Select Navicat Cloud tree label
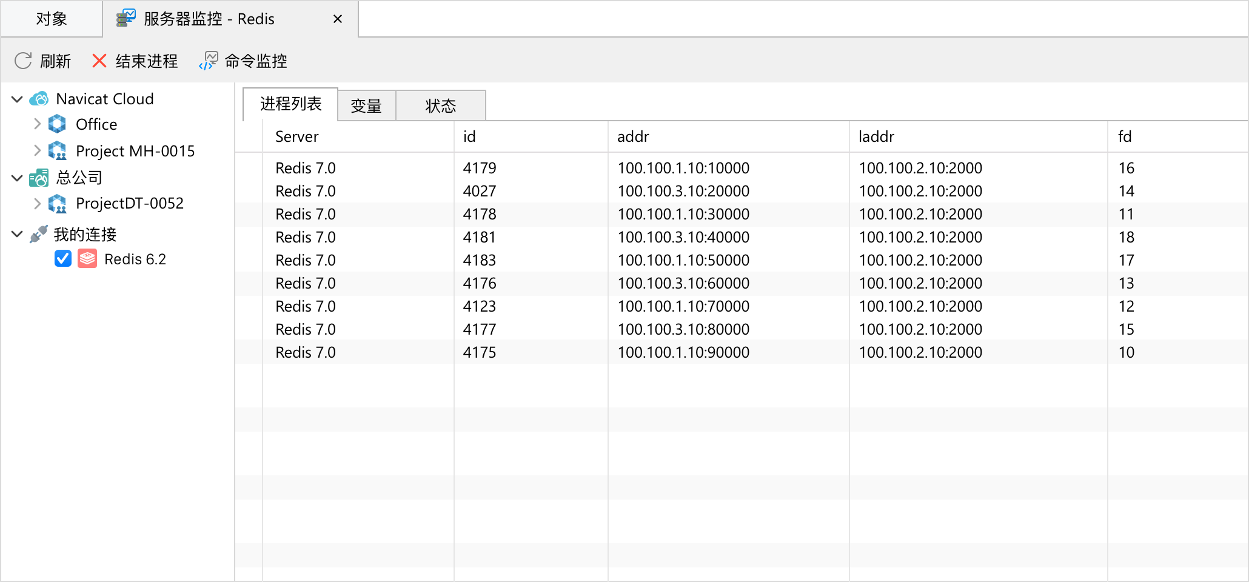This screenshot has width=1249, height=582. [x=105, y=99]
